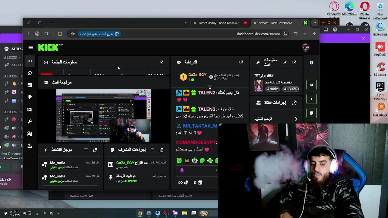388x218 pixels.
Task: Click the green lightning quick action button
Action: point(312,99)
